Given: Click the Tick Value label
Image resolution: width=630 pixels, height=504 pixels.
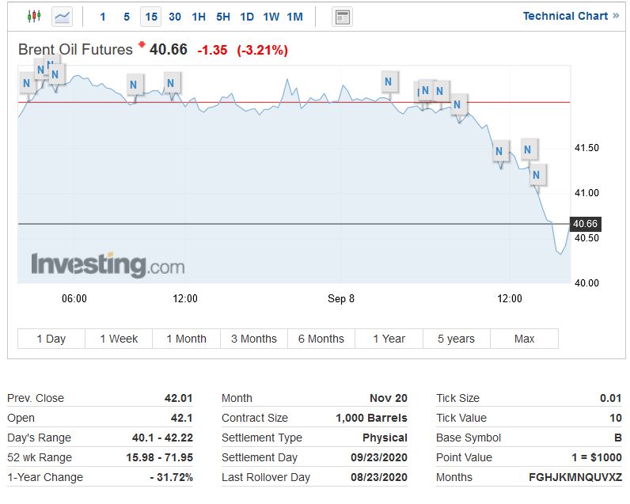Looking at the screenshot, I should point(461,418).
